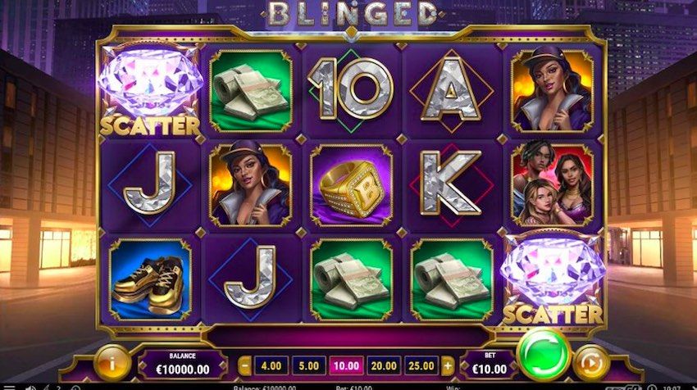Viewport: 697px width, 390px height.
Task: Open the gold info paytable button
Action: click(112, 363)
